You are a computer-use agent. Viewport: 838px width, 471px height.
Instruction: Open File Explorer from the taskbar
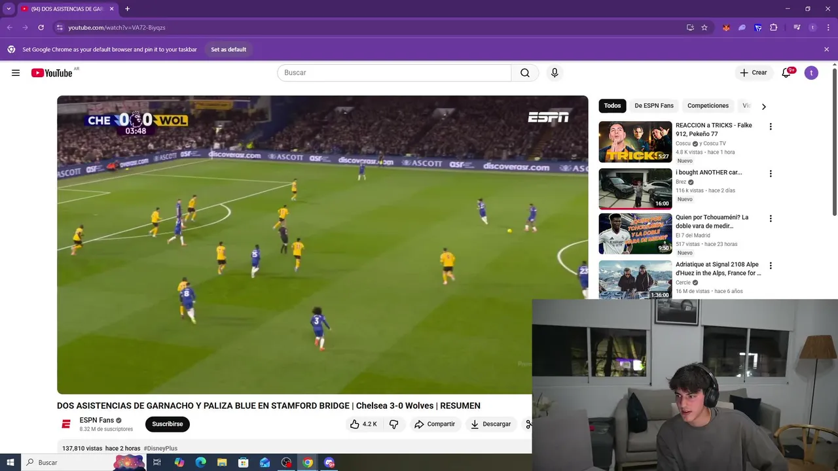click(x=222, y=462)
